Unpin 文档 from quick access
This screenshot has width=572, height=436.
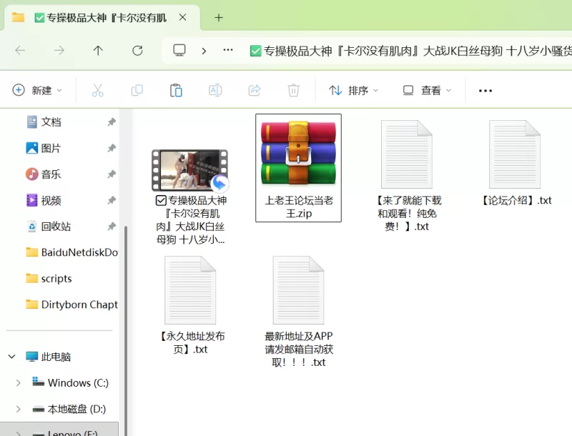point(112,122)
